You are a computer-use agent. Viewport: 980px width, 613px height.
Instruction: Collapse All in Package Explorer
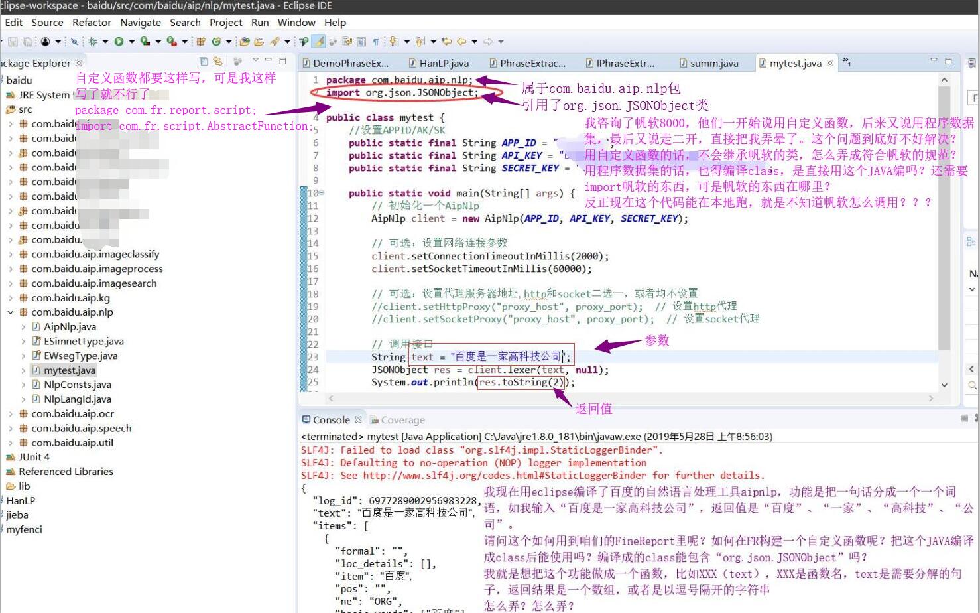(x=204, y=61)
